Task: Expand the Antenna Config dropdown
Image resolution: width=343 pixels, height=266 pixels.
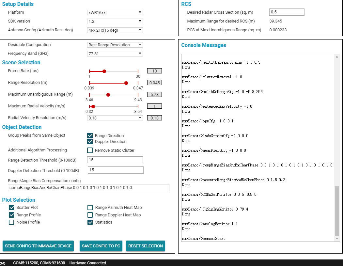Action: (x=115, y=30)
